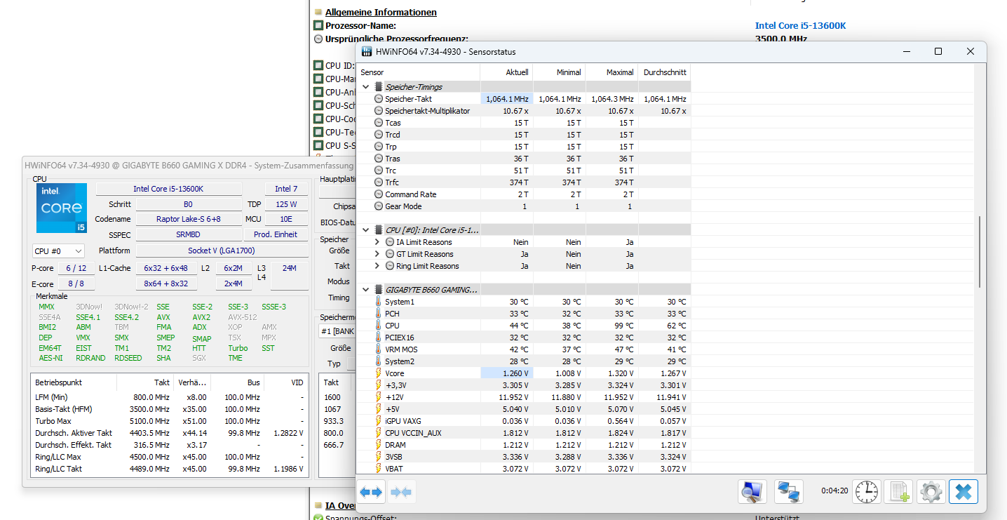
Task: Click the clock reset timer icon
Action: [x=867, y=491]
